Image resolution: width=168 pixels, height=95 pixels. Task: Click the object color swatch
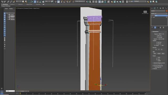coord(167,11)
